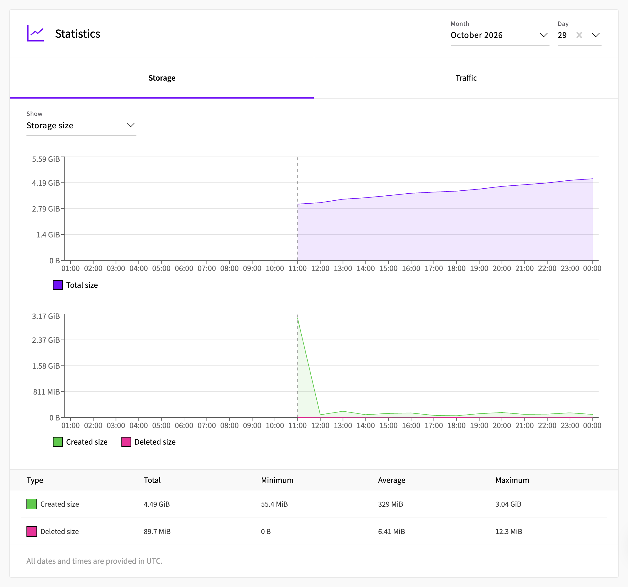The width and height of the screenshot is (628, 587).
Task: Click Deleted size total 89.7 MiB
Action: click(157, 531)
